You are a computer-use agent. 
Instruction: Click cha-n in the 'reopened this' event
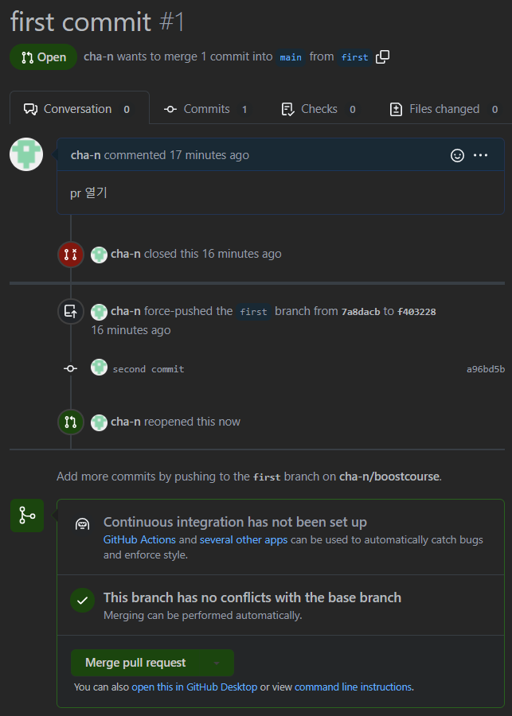pos(126,422)
